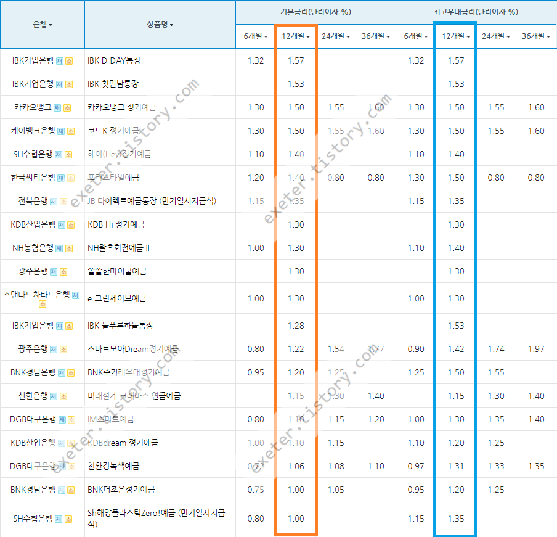Click the 1.22 rate cell

(x=296, y=349)
